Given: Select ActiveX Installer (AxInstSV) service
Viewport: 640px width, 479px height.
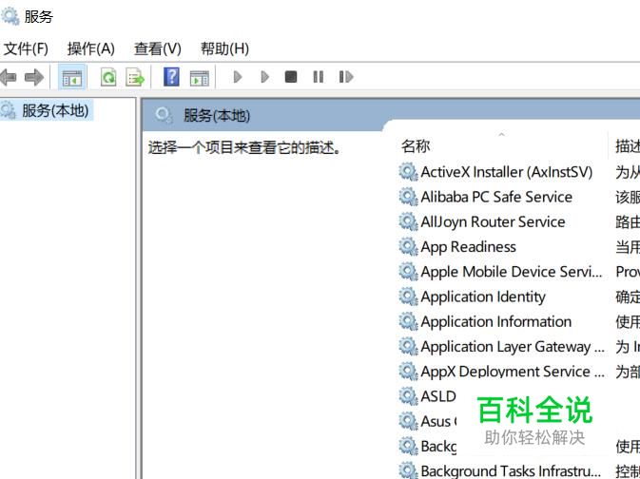Looking at the screenshot, I should pyautogui.click(x=506, y=172).
